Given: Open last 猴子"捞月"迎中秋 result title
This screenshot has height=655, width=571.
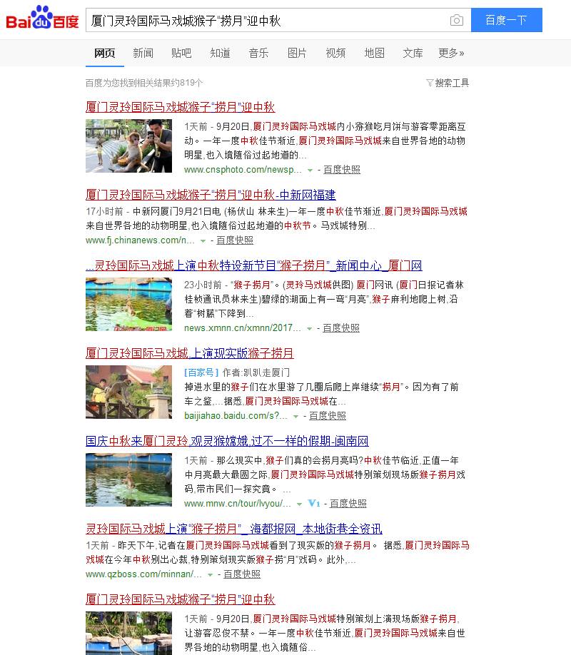Looking at the screenshot, I should pyautogui.click(x=180, y=599).
